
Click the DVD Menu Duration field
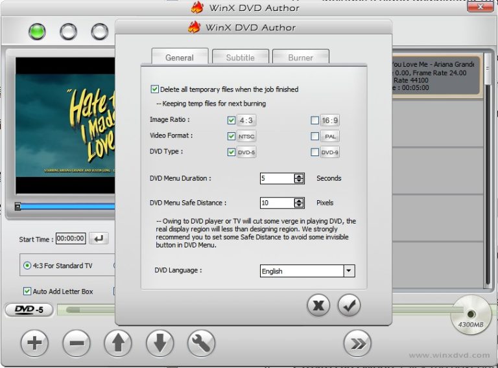278,178
